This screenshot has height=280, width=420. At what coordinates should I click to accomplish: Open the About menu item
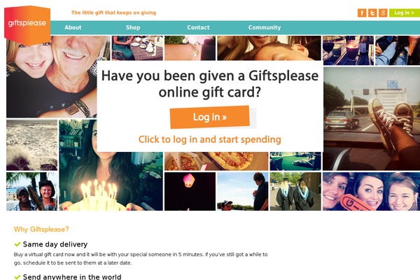tap(73, 27)
